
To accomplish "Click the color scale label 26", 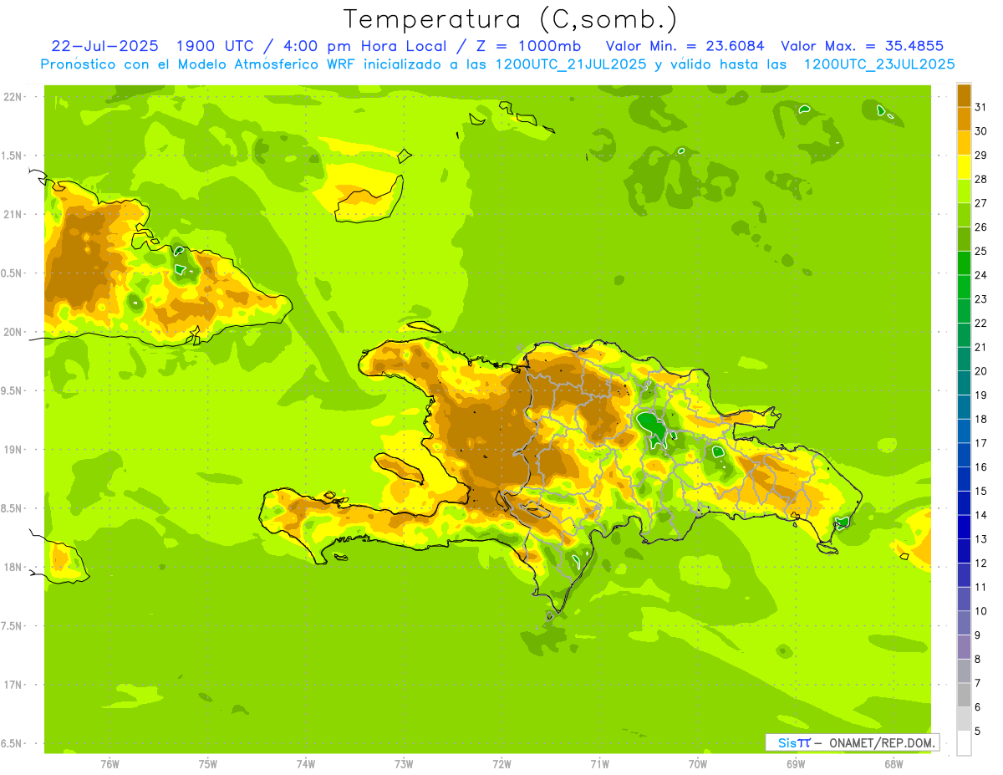I will [981, 227].
